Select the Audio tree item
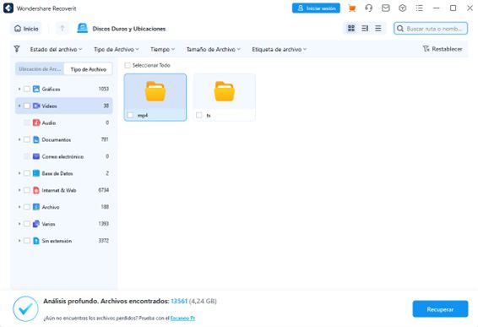This screenshot has width=478, height=327. point(63,123)
